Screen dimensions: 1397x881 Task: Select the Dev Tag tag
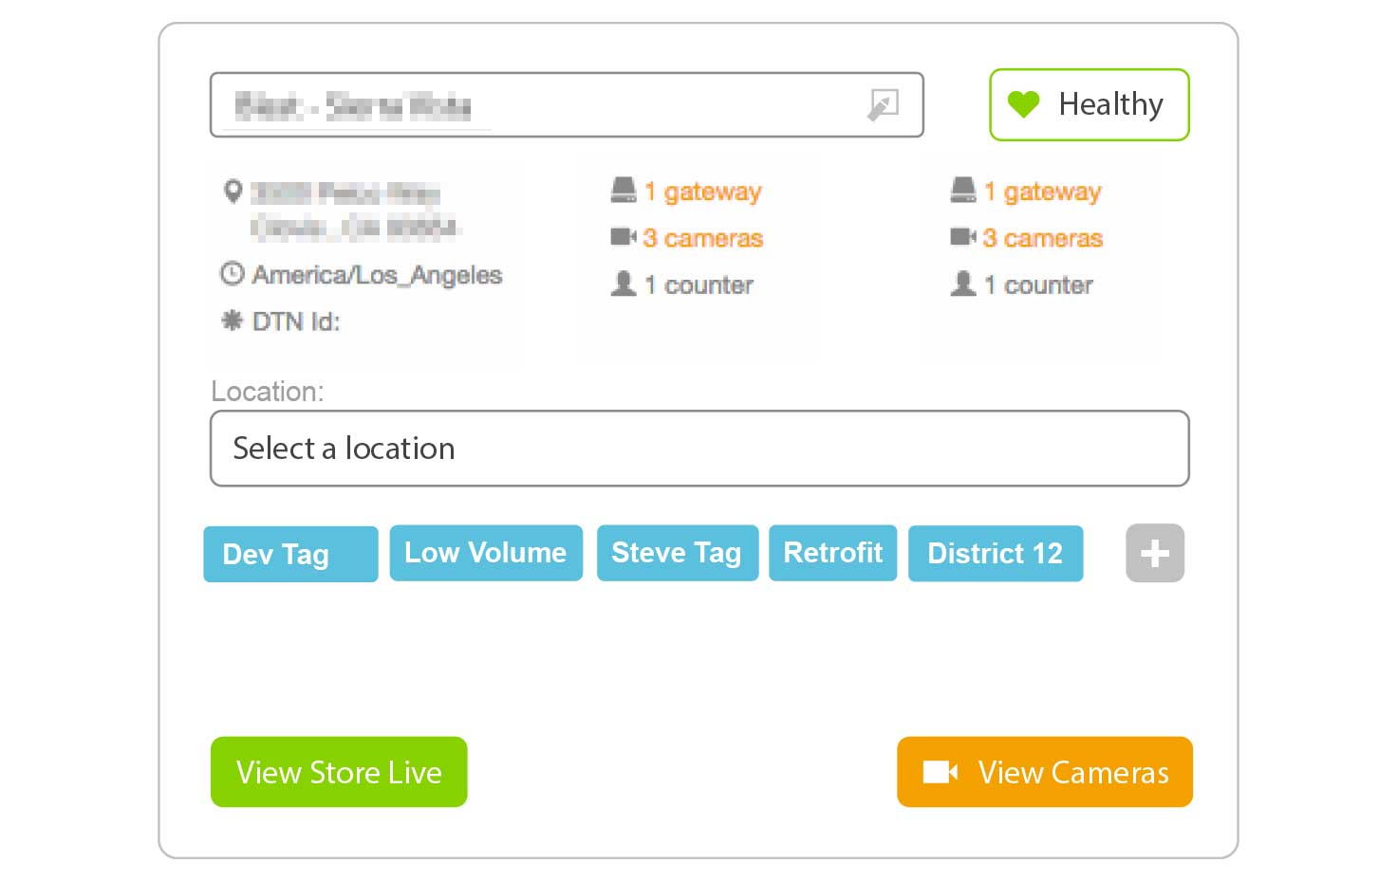[x=290, y=554]
